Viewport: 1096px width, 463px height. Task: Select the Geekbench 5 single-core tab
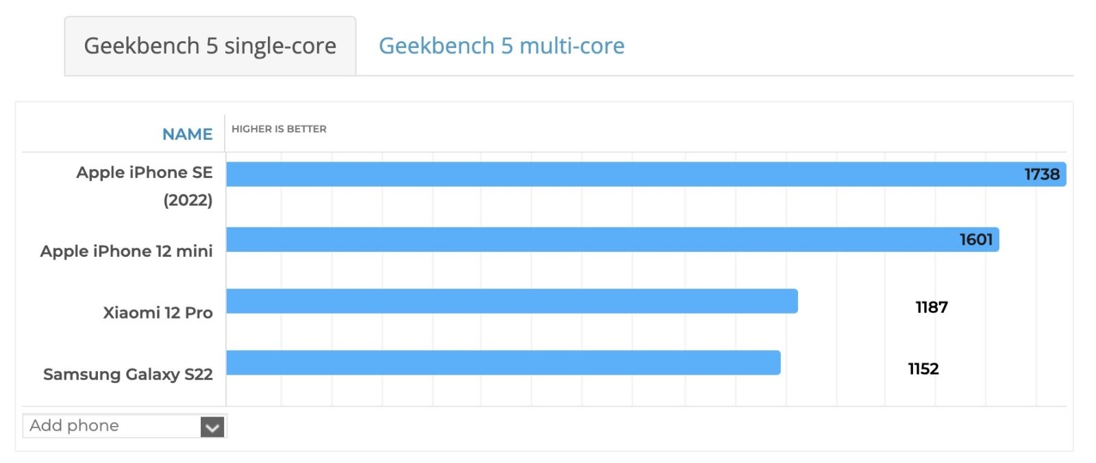pyautogui.click(x=210, y=46)
